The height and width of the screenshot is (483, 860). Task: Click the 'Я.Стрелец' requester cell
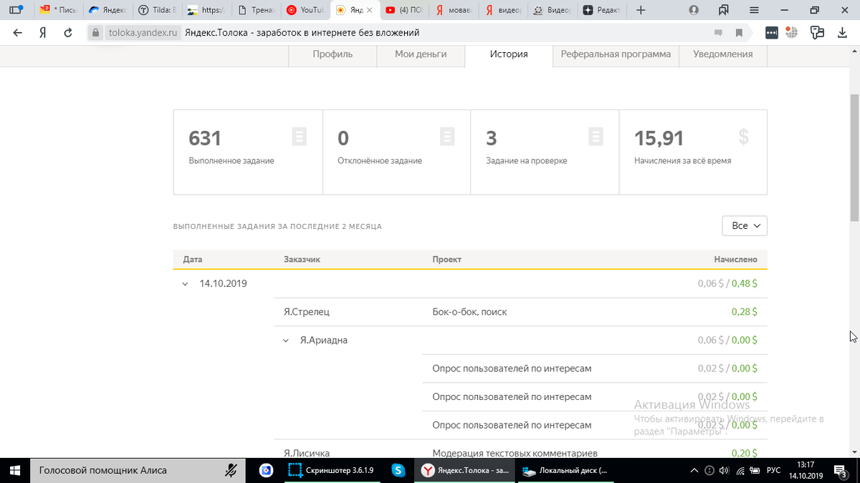point(307,312)
